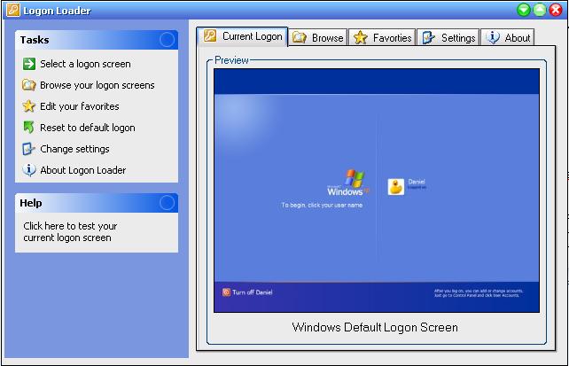Click here to test your current logon screen

click(70, 232)
